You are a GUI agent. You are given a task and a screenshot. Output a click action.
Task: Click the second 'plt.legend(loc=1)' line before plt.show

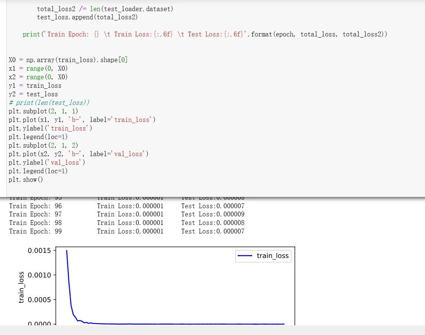(38, 171)
